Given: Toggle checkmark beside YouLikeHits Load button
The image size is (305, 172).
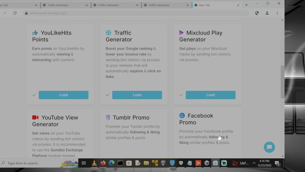Looking at the screenshot, I should coord(34,95).
